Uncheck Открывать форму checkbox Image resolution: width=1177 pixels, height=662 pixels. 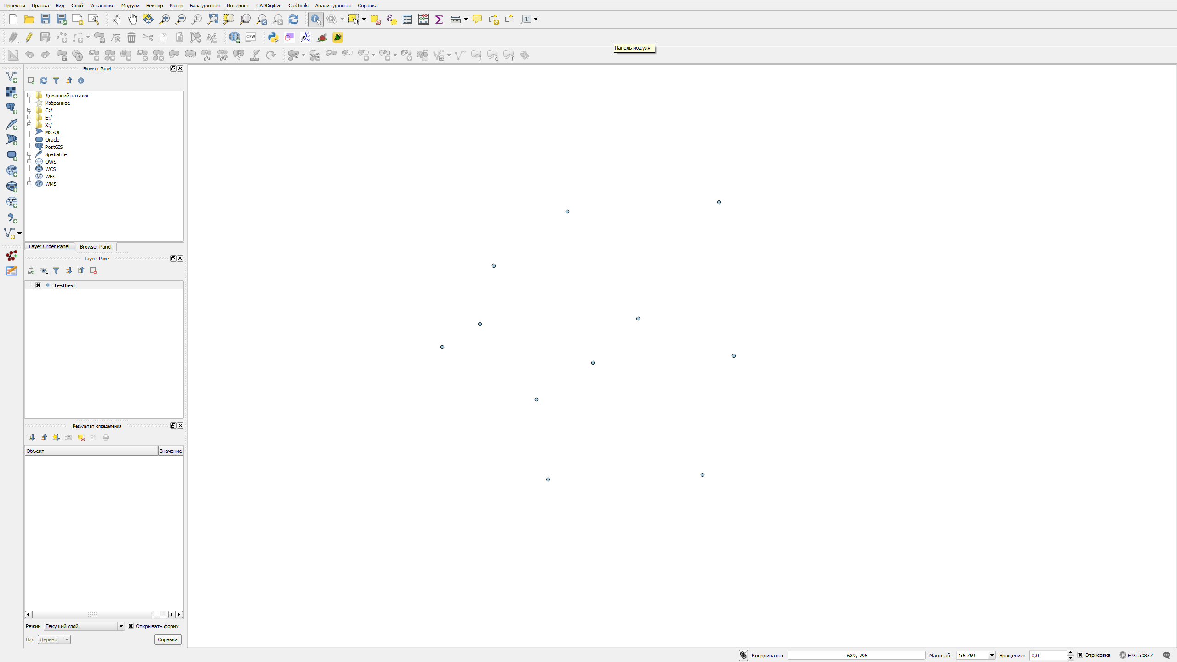[x=131, y=626]
